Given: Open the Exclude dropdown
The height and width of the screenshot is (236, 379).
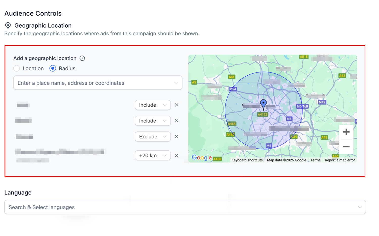Looking at the screenshot, I should 153,137.
